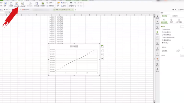The image size is (184, 103).
Task: Click the page margins icon in ribbon
Action: [11, 4]
